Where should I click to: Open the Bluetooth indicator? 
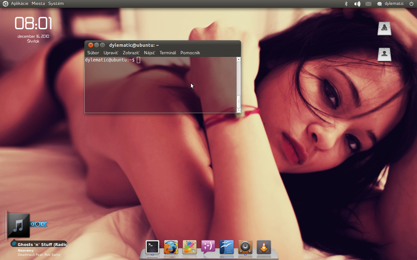click(x=346, y=4)
